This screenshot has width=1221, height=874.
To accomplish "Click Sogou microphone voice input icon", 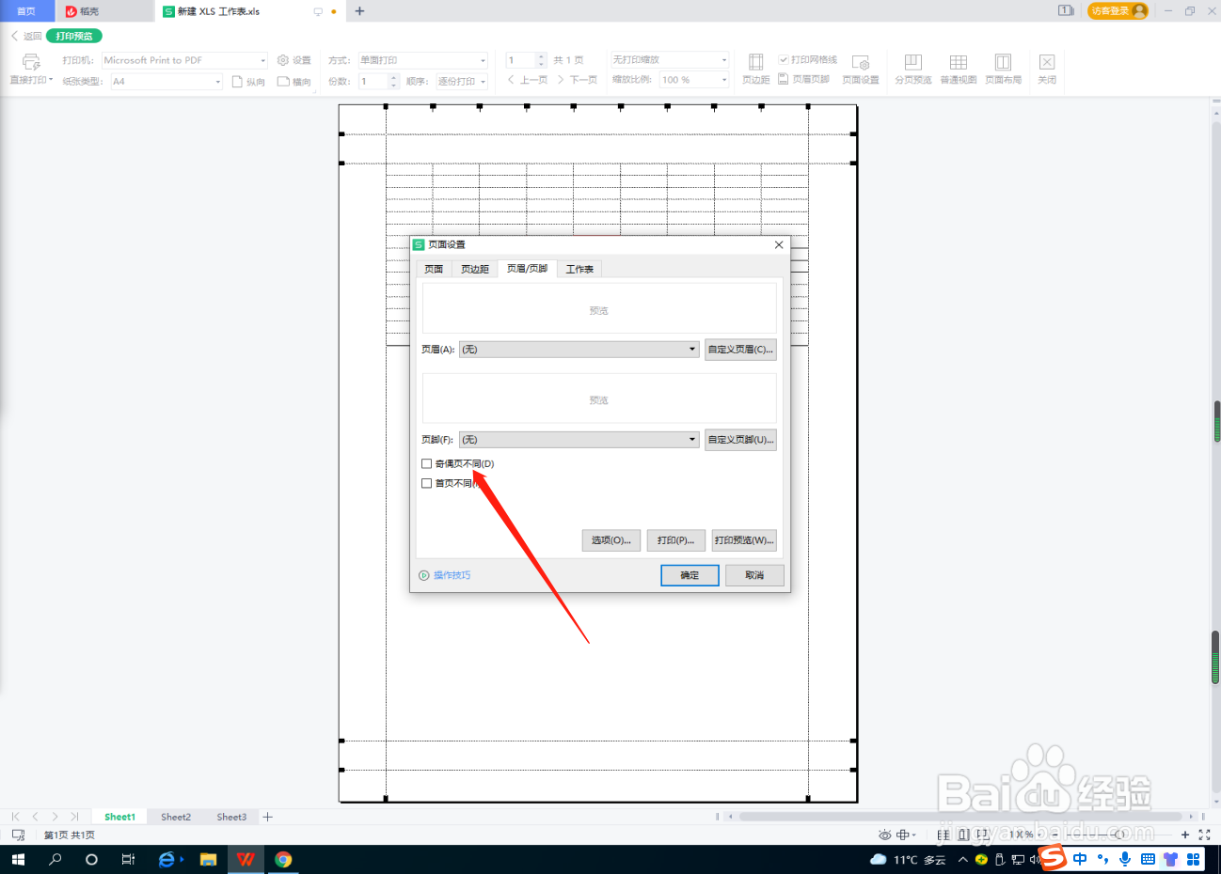I will point(1125,859).
